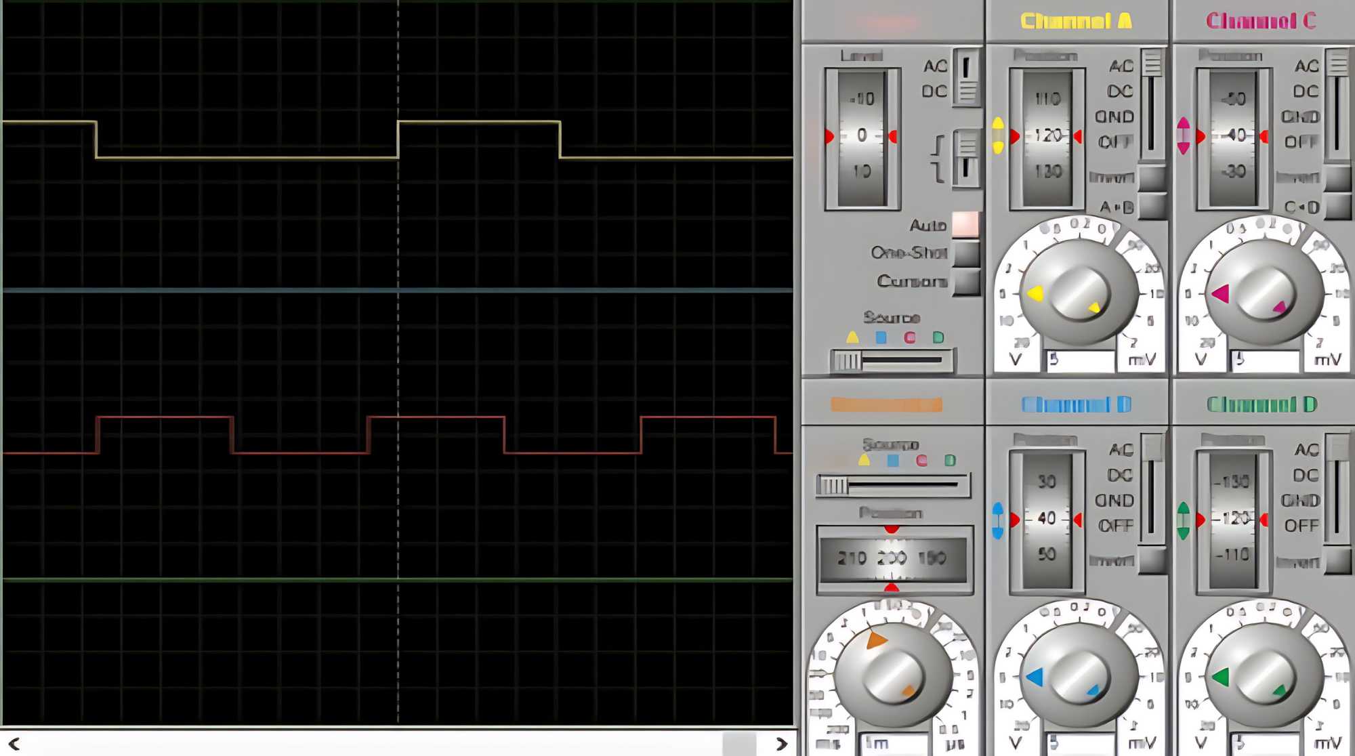
Task: Click the trigger AC/DC coupling switch
Action: coord(967,77)
